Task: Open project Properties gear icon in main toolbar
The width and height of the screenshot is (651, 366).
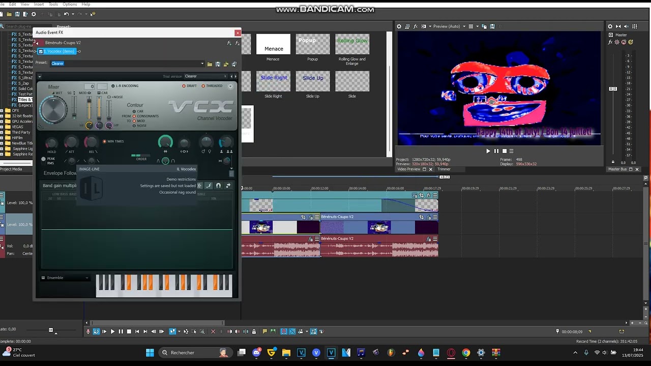Action: (34, 14)
